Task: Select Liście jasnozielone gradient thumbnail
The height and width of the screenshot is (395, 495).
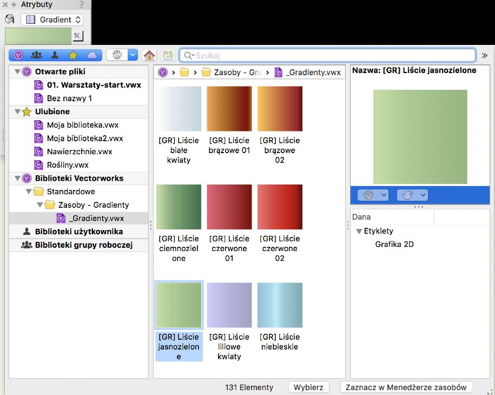Action: click(179, 305)
